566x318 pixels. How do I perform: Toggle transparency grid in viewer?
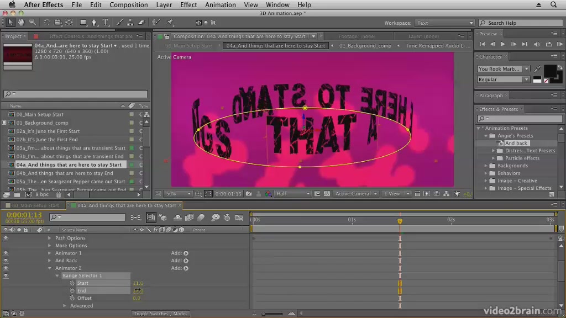pyautogui.click(x=327, y=194)
